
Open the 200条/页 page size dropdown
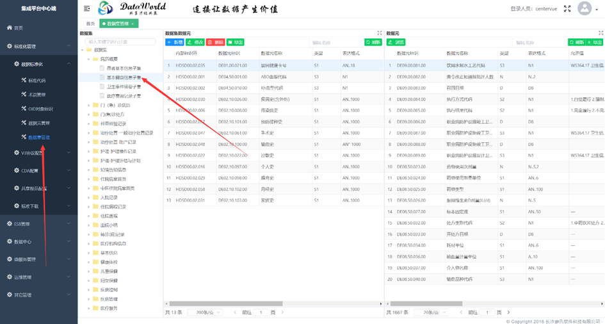pos(205,312)
